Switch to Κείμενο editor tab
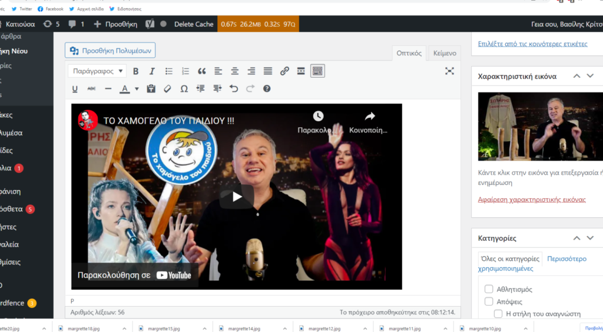Viewport: 603px width, 332px height. [x=445, y=53]
